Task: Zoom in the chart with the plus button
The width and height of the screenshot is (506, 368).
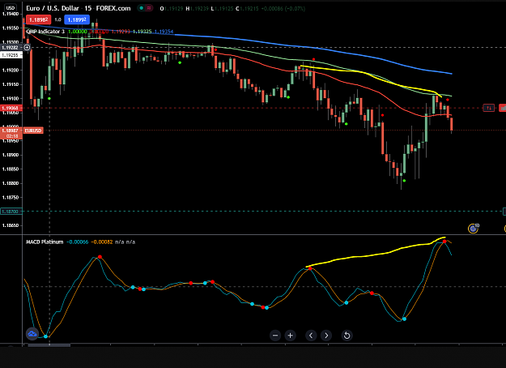Action: pos(290,336)
